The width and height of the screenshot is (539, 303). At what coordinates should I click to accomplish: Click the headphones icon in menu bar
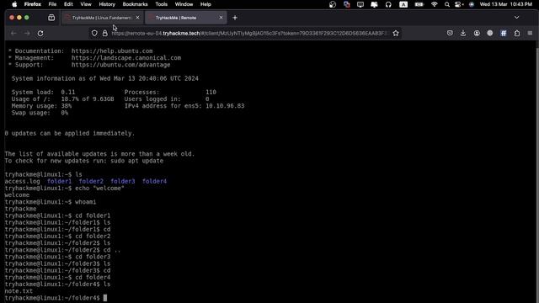[388, 4]
